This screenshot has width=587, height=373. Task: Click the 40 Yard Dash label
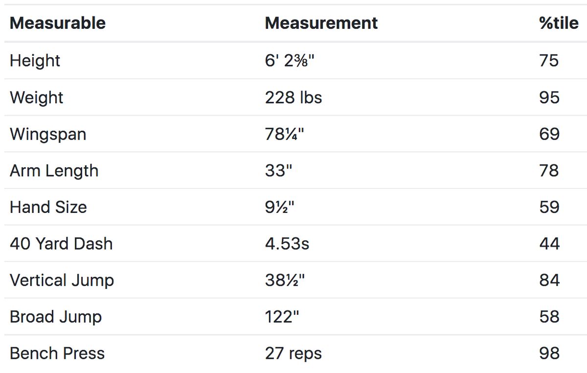click(61, 244)
